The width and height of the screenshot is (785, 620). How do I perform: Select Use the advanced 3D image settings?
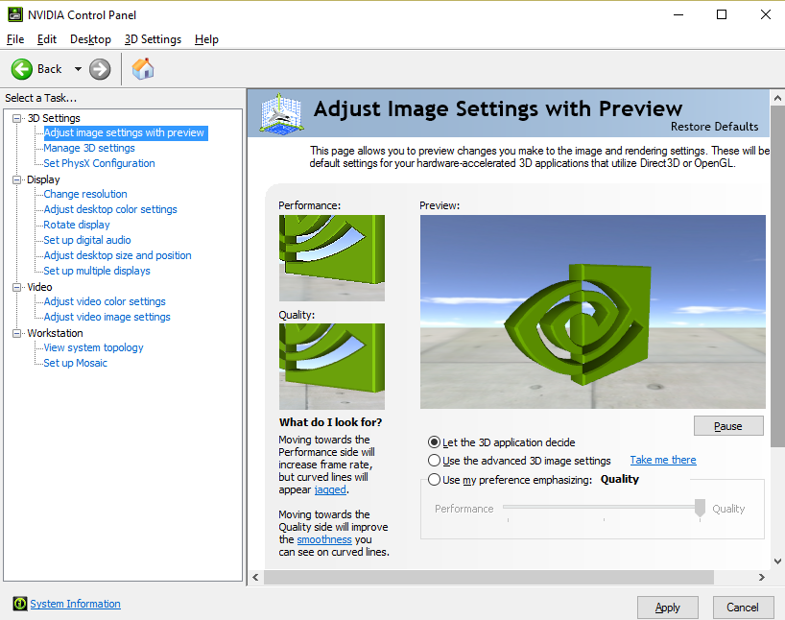coord(434,461)
